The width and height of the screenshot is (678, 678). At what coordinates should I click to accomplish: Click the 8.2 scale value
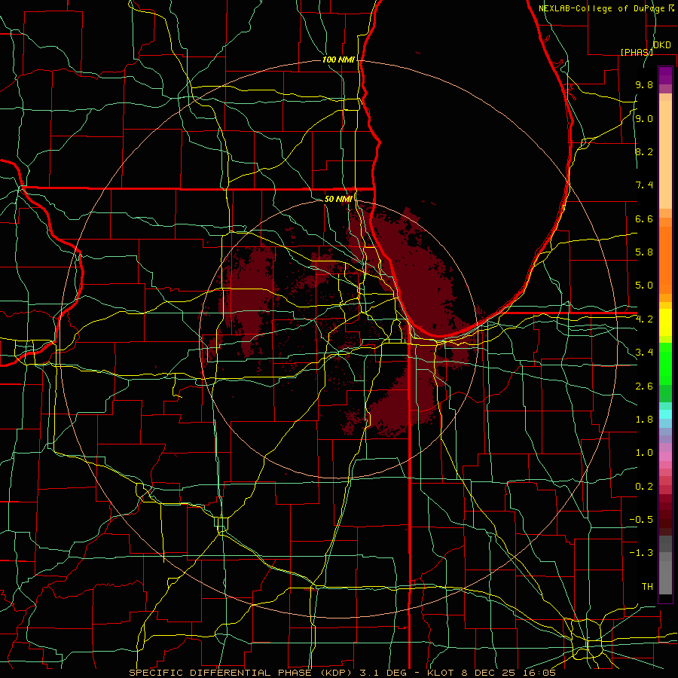coord(644,151)
